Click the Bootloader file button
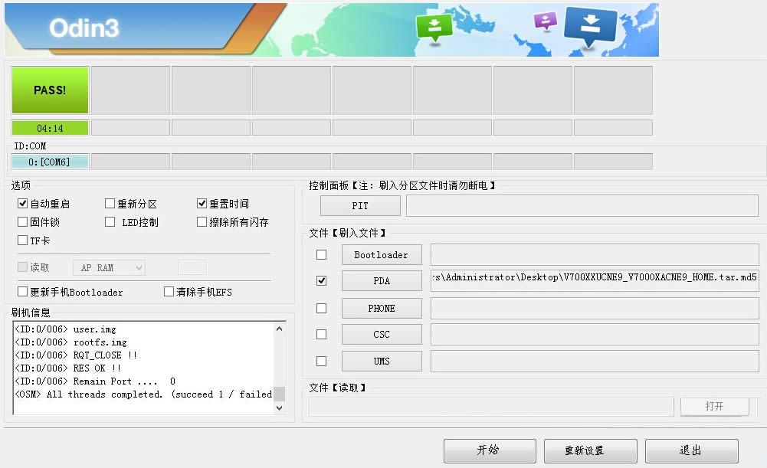This screenshot has height=468, width=767. [x=382, y=255]
